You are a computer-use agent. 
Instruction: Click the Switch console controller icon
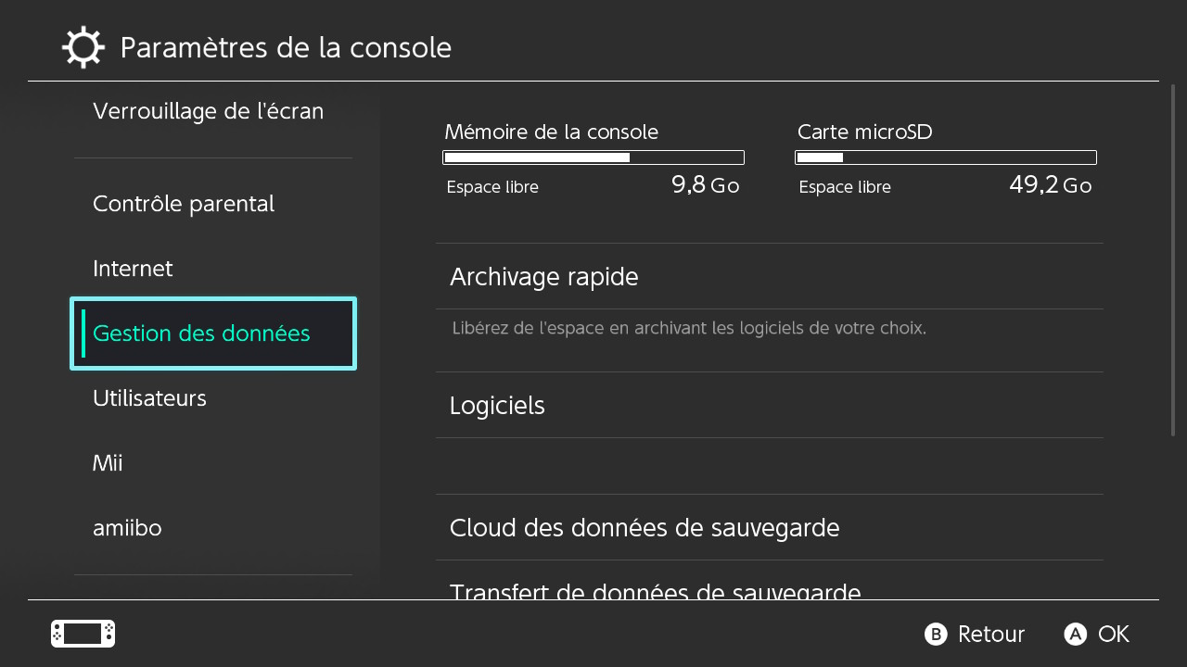[83, 634]
